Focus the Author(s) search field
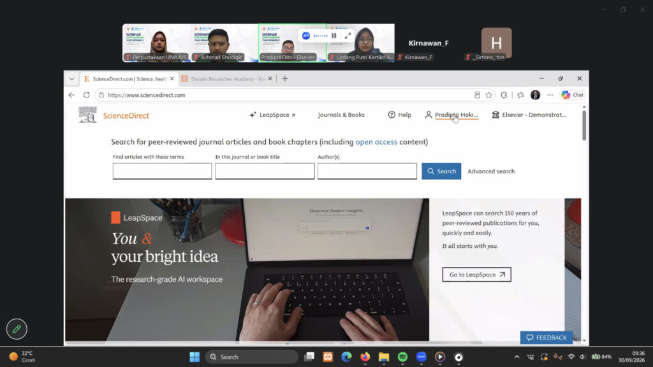Viewport: 653px width, 367px height. click(367, 171)
